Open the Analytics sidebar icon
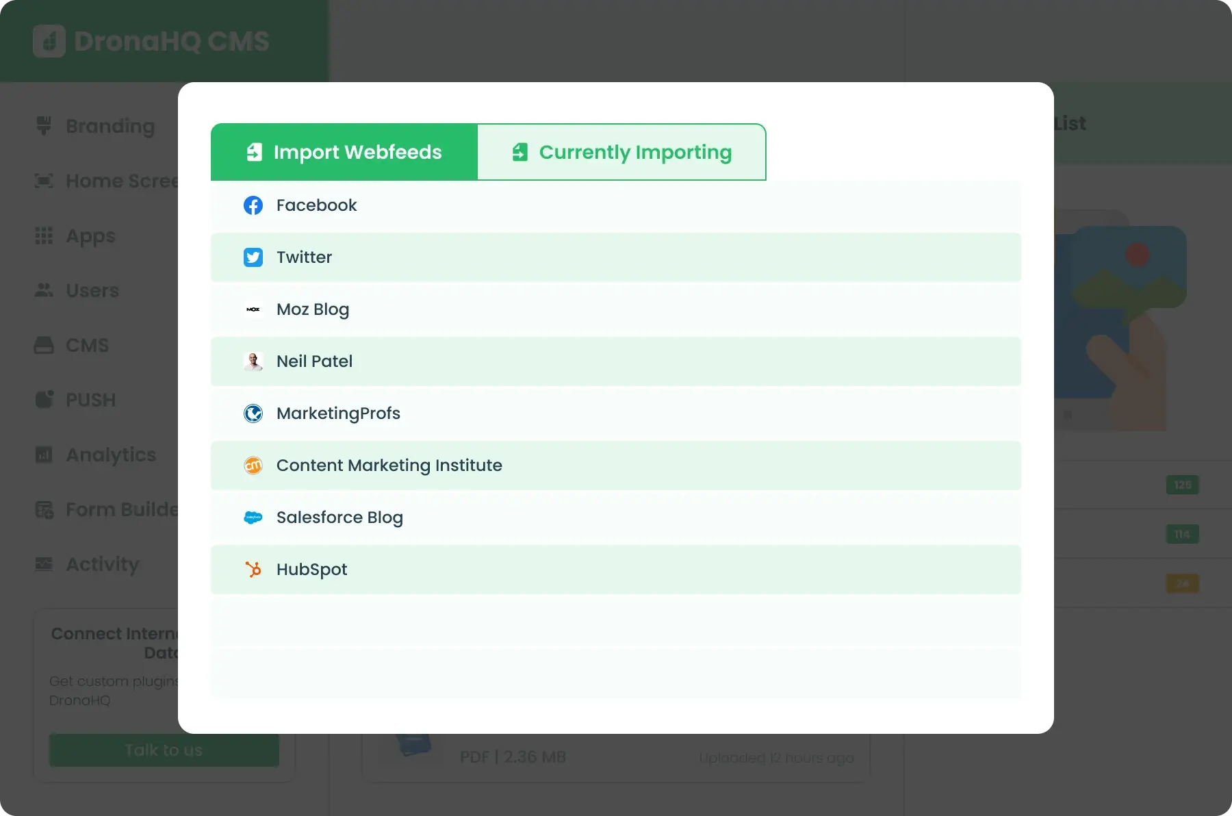1232x816 pixels. pos(44,455)
